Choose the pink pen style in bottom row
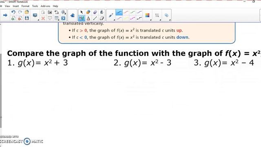The image size is (261, 147). click(x=119, y=18)
